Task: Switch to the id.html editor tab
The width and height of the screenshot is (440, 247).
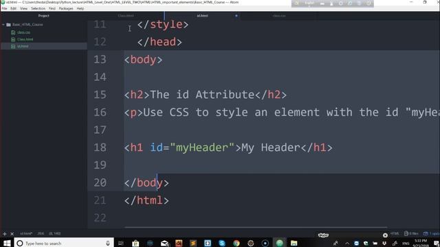Action: point(202,16)
